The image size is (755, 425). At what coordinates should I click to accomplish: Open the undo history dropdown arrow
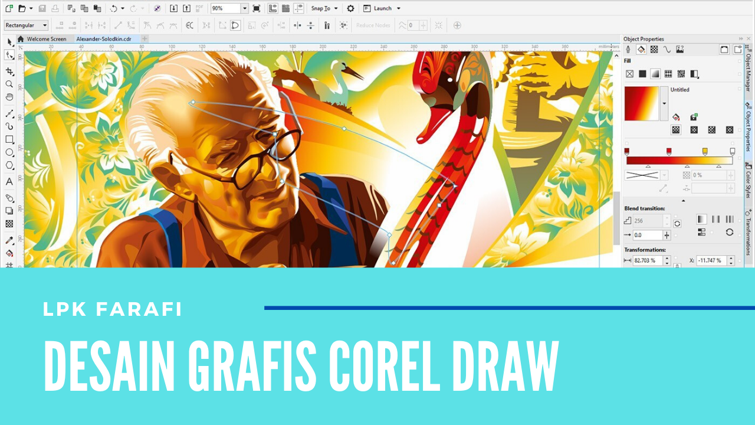[x=122, y=8]
